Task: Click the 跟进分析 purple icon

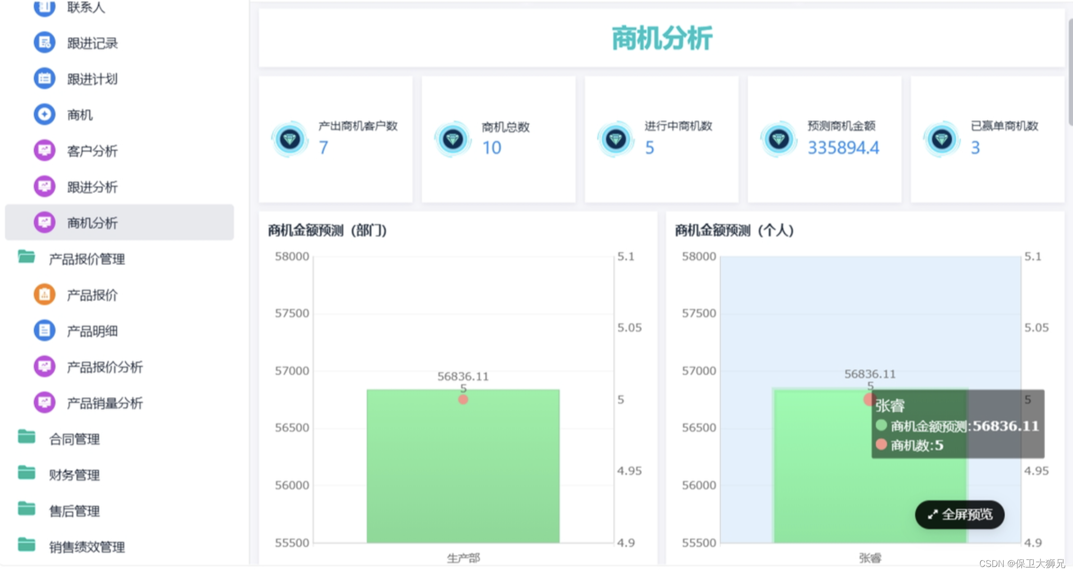Action: coord(44,187)
